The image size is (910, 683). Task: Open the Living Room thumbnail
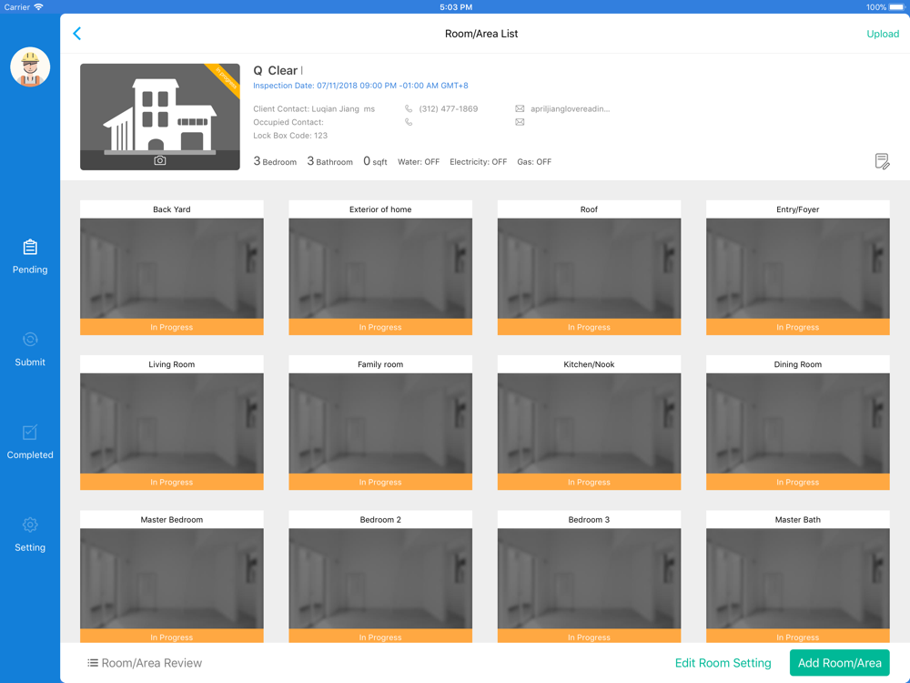tap(172, 423)
